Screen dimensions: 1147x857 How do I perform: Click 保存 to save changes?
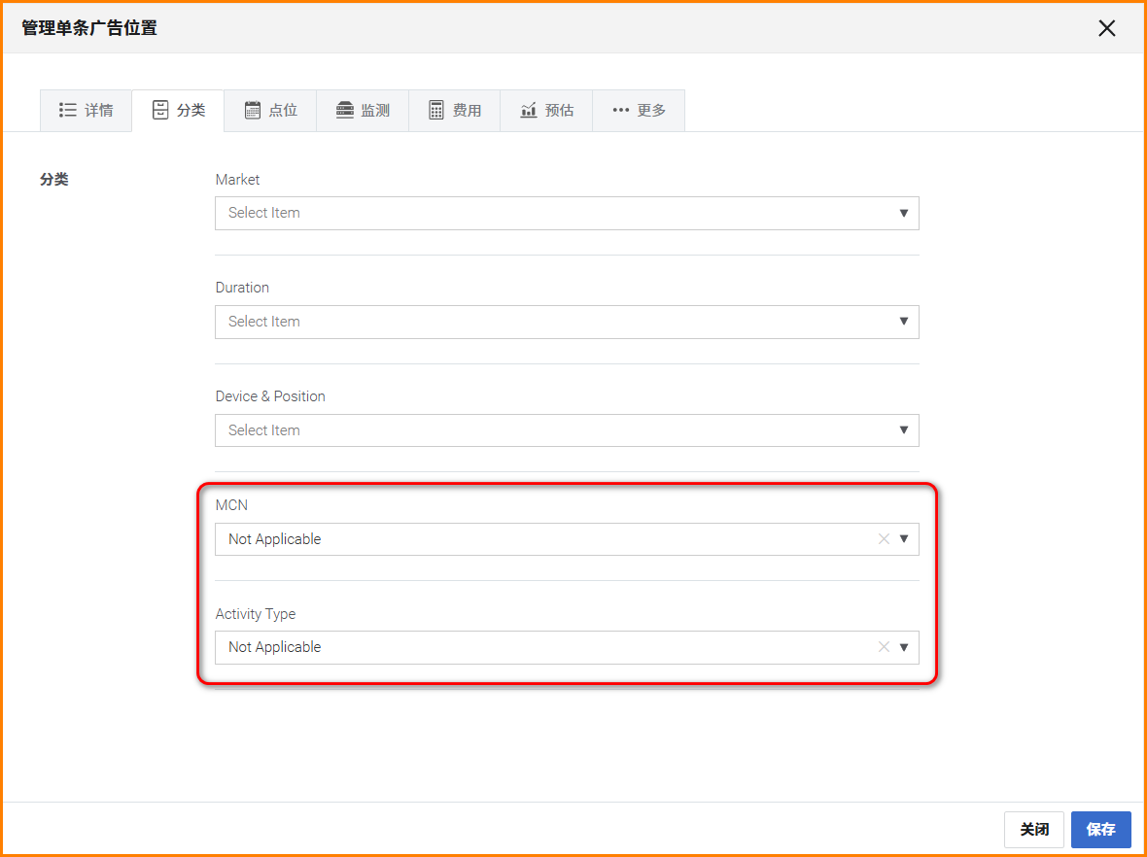pos(1101,829)
